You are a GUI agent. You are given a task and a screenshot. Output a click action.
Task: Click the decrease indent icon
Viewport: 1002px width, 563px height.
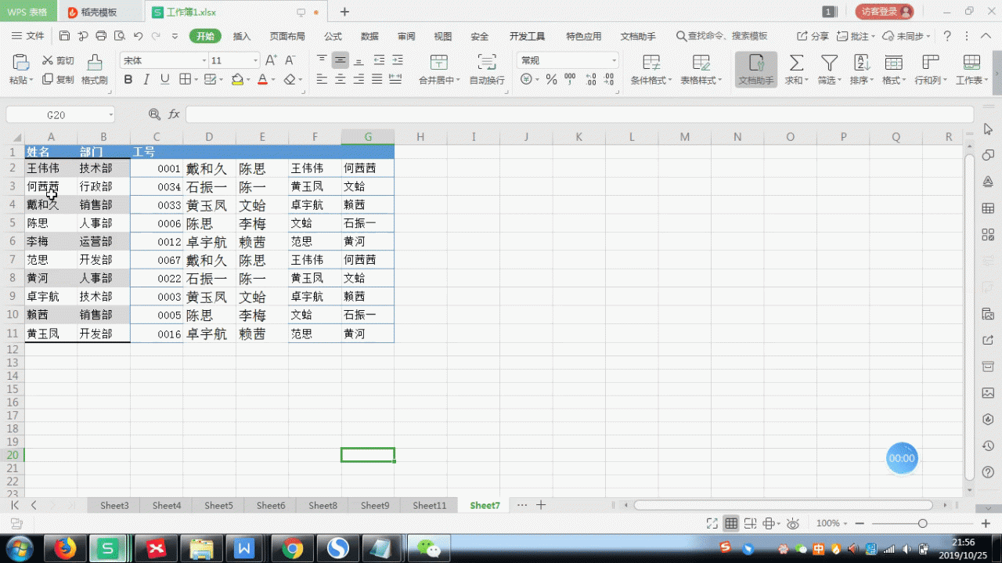(x=379, y=60)
